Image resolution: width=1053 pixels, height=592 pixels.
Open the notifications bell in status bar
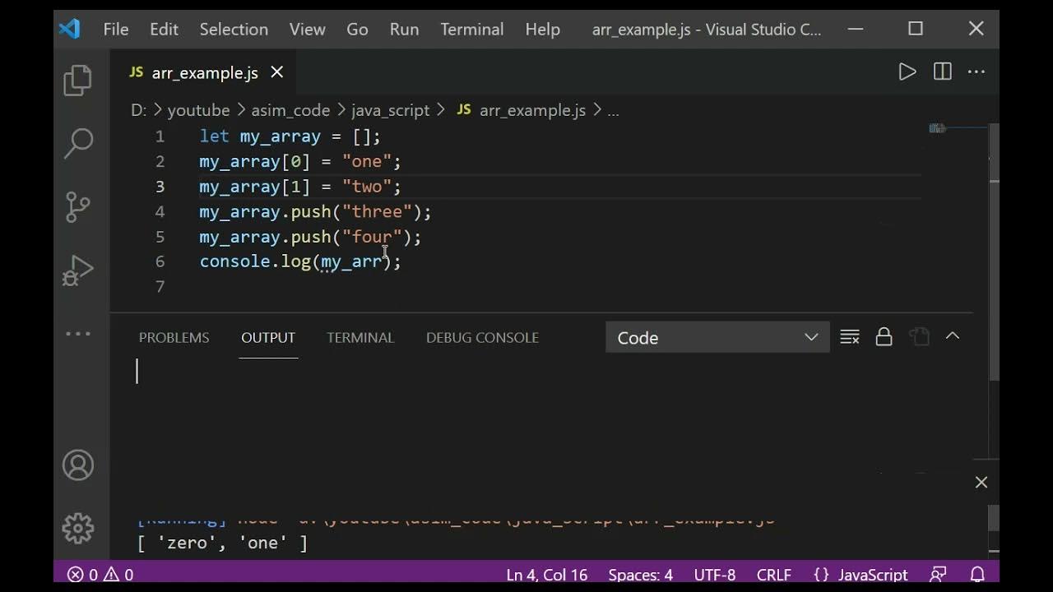coord(977,575)
